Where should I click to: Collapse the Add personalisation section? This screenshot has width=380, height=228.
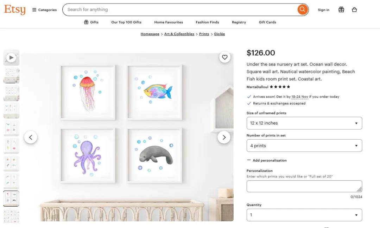[267, 160]
